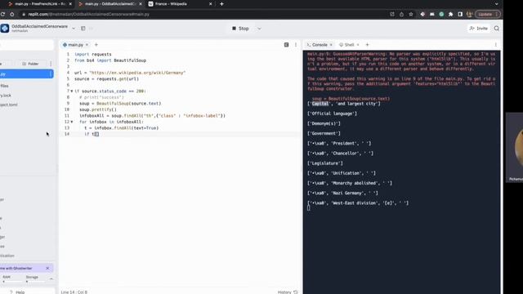Click the 'Official language' console output line
The image size is (523, 294).
(333, 114)
